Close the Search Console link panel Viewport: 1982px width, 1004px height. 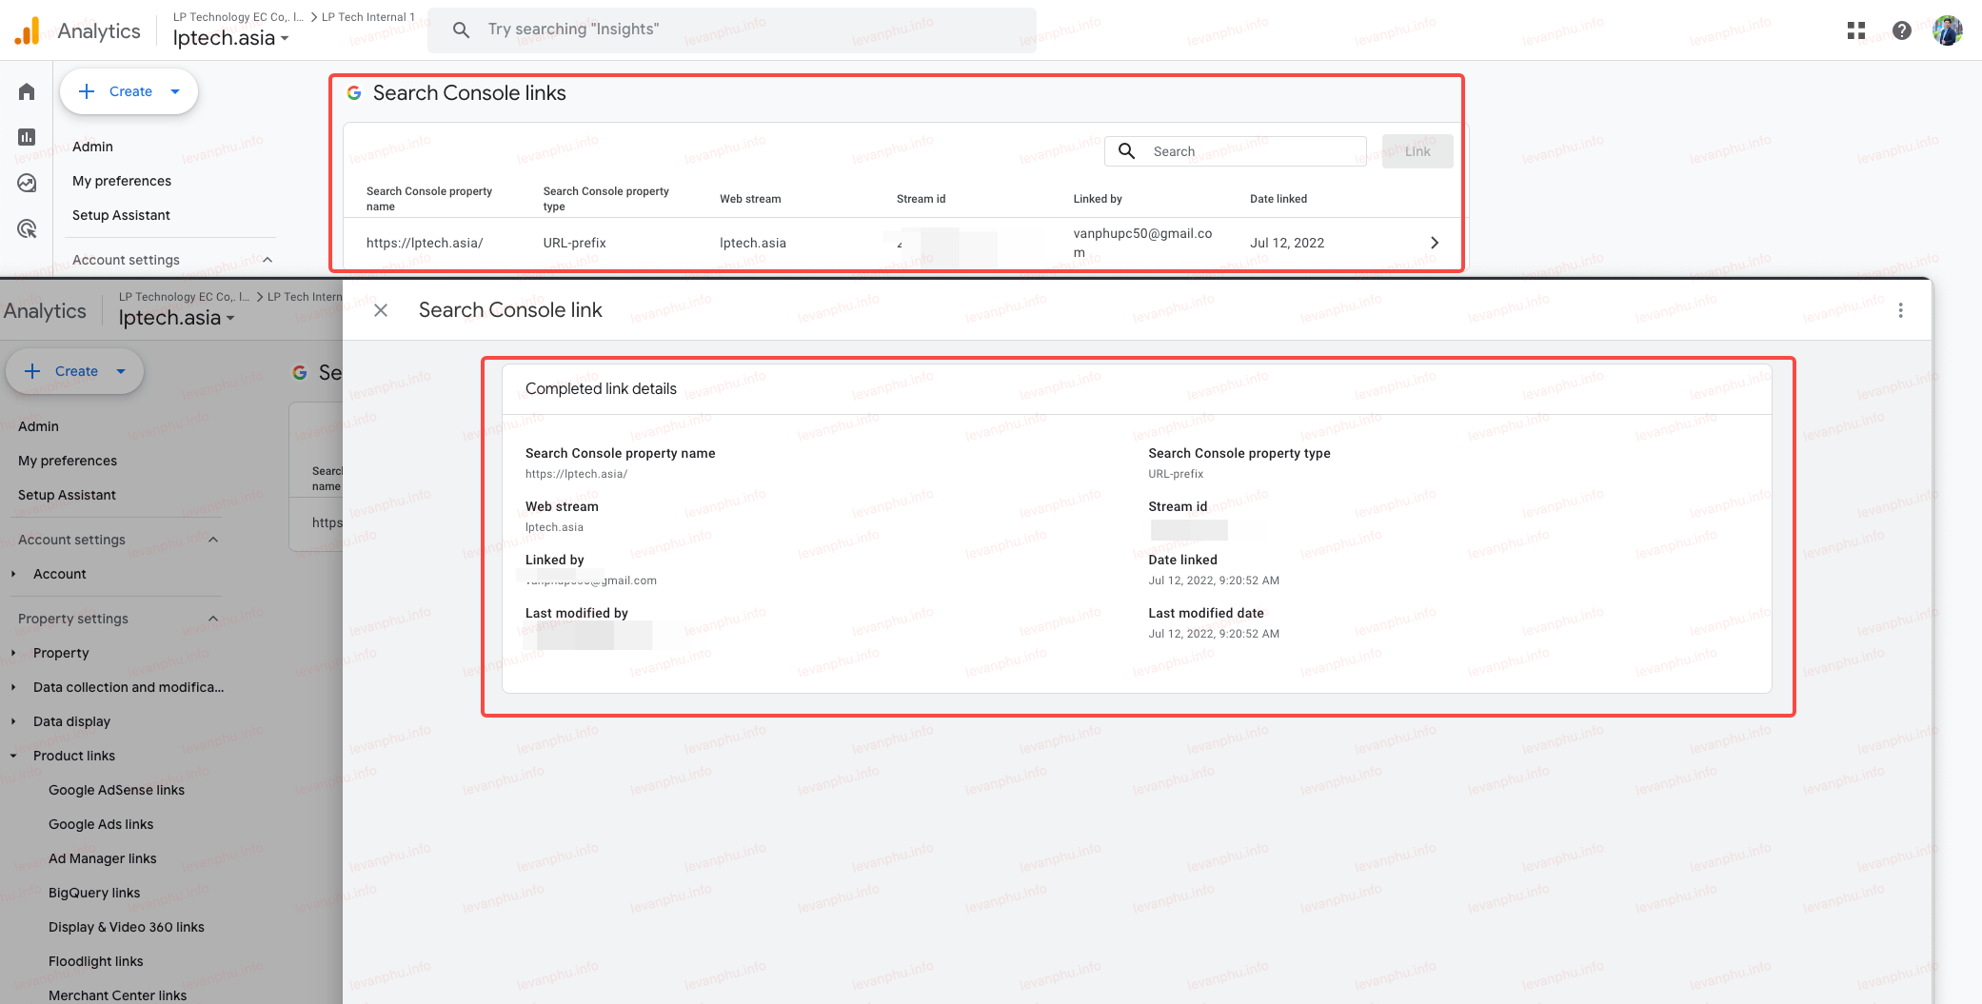[x=381, y=310]
